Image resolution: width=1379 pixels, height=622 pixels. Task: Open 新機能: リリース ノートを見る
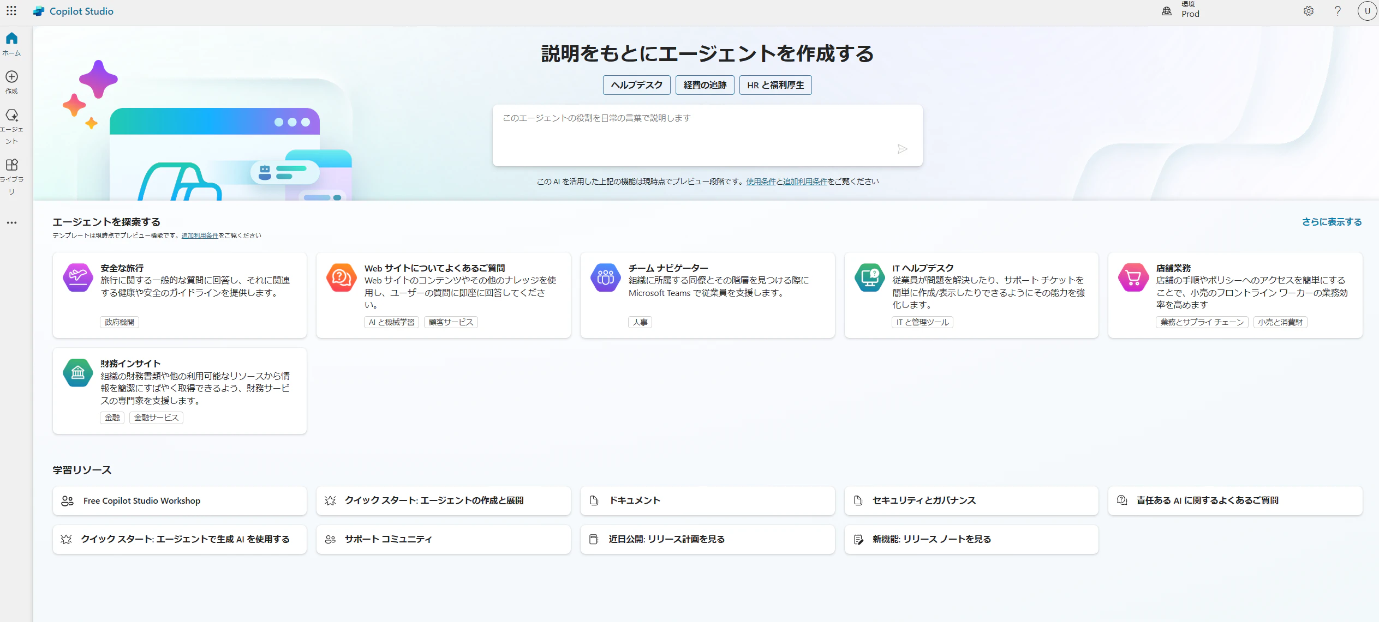[x=971, y=539]
